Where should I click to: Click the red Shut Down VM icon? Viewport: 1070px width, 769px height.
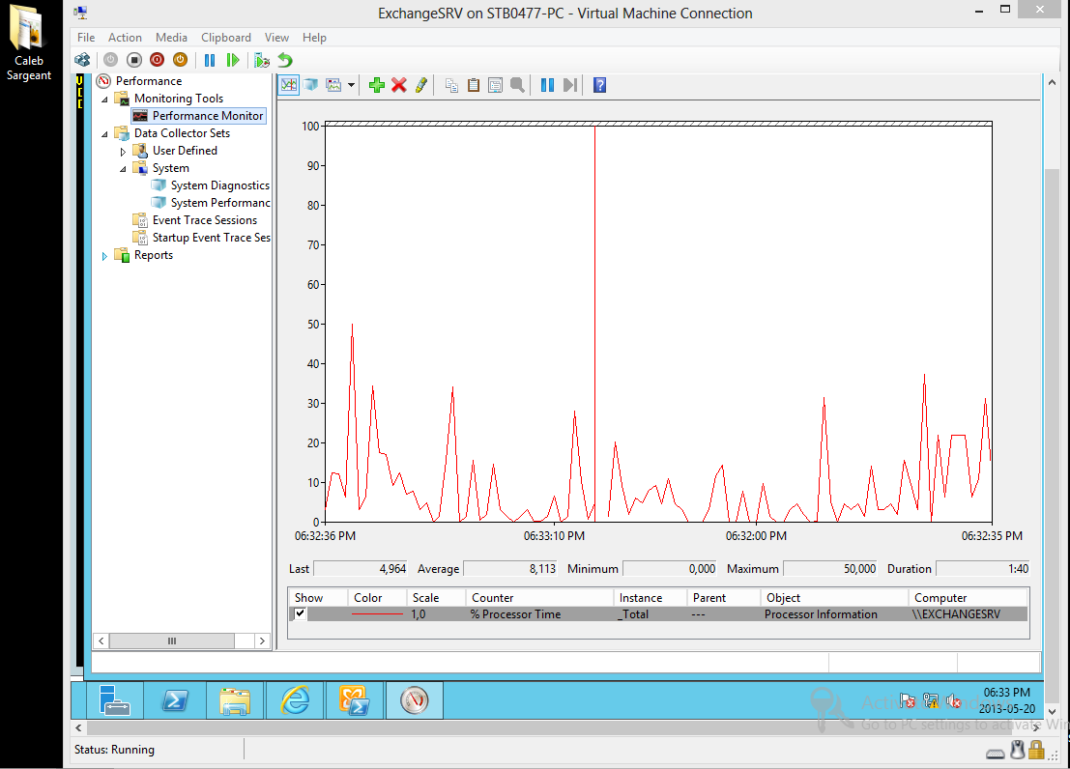157,60
